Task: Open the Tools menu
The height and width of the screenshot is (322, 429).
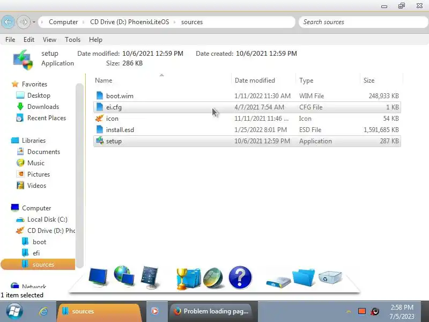Action: (x=72, y=40)
